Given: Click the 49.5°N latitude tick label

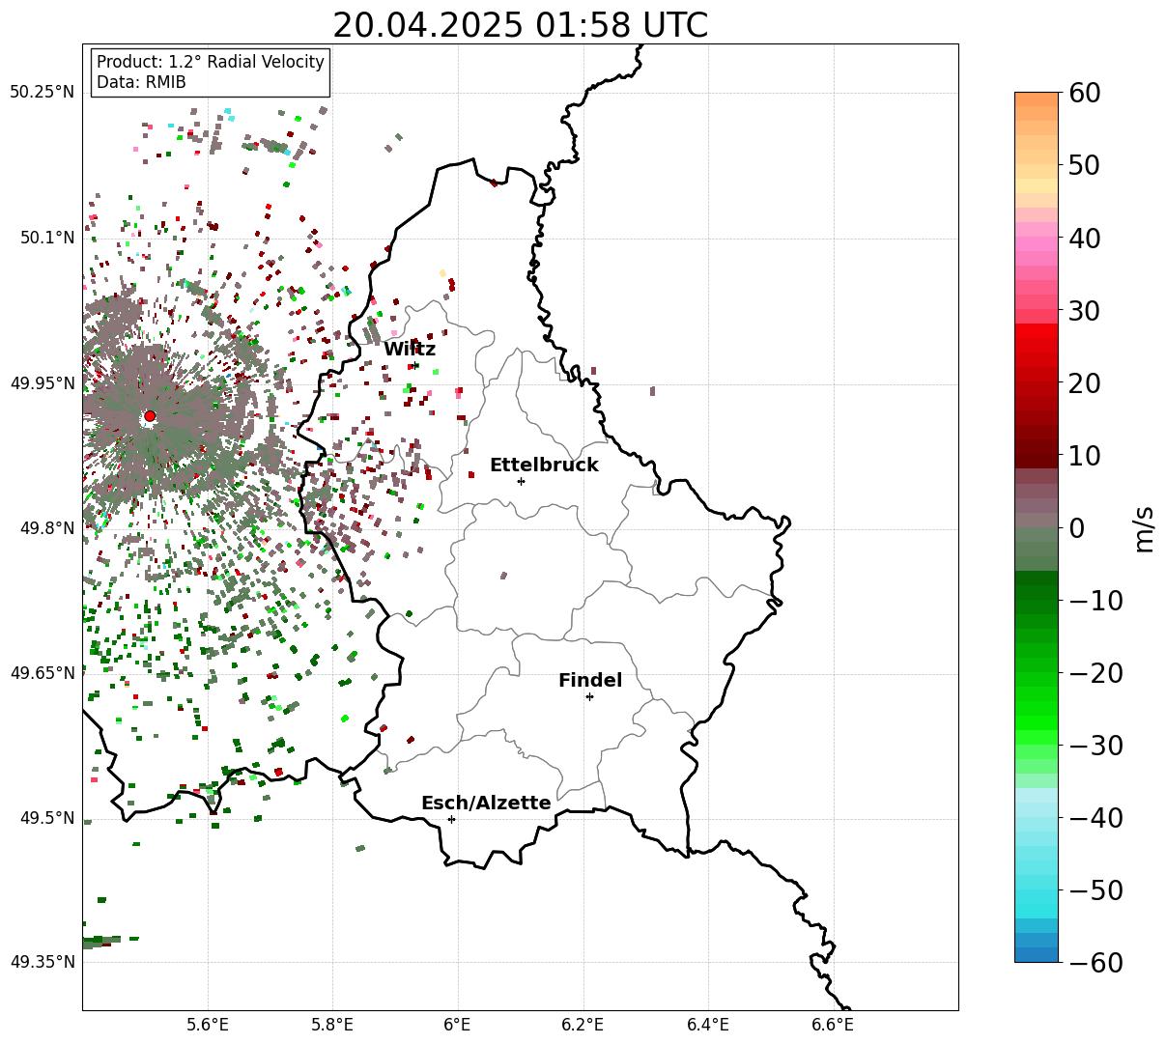Looking at the screenshot, I should (46, 818).
